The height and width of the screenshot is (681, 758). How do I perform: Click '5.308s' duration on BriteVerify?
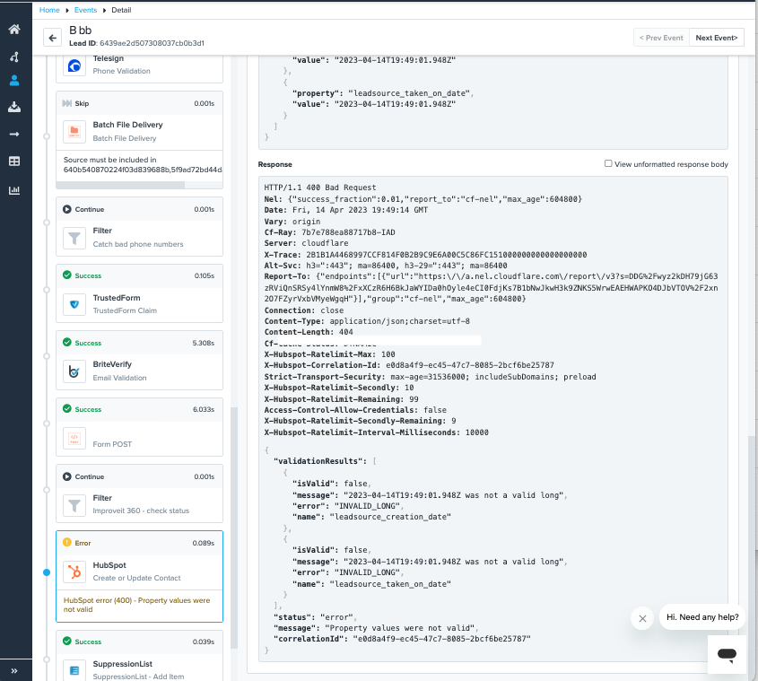[204, 343]
